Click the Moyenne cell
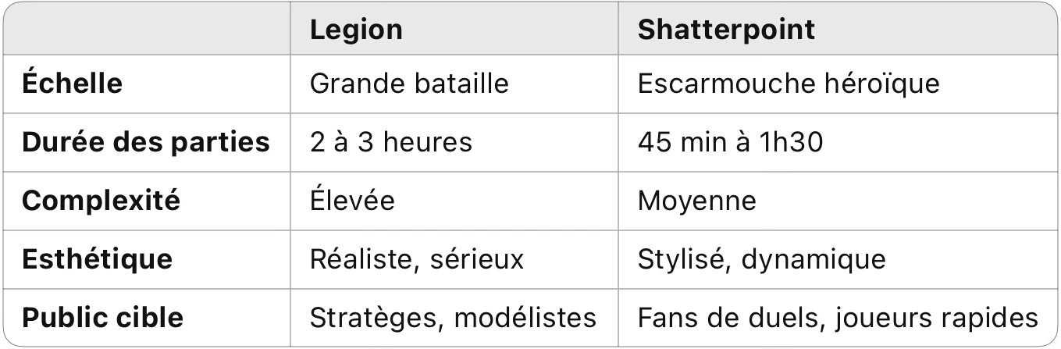This screenshot has height=349, width=1061. coord(696,201)
